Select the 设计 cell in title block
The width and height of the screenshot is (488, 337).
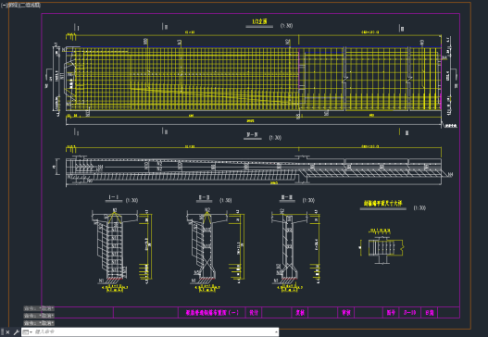pos(254,312)
